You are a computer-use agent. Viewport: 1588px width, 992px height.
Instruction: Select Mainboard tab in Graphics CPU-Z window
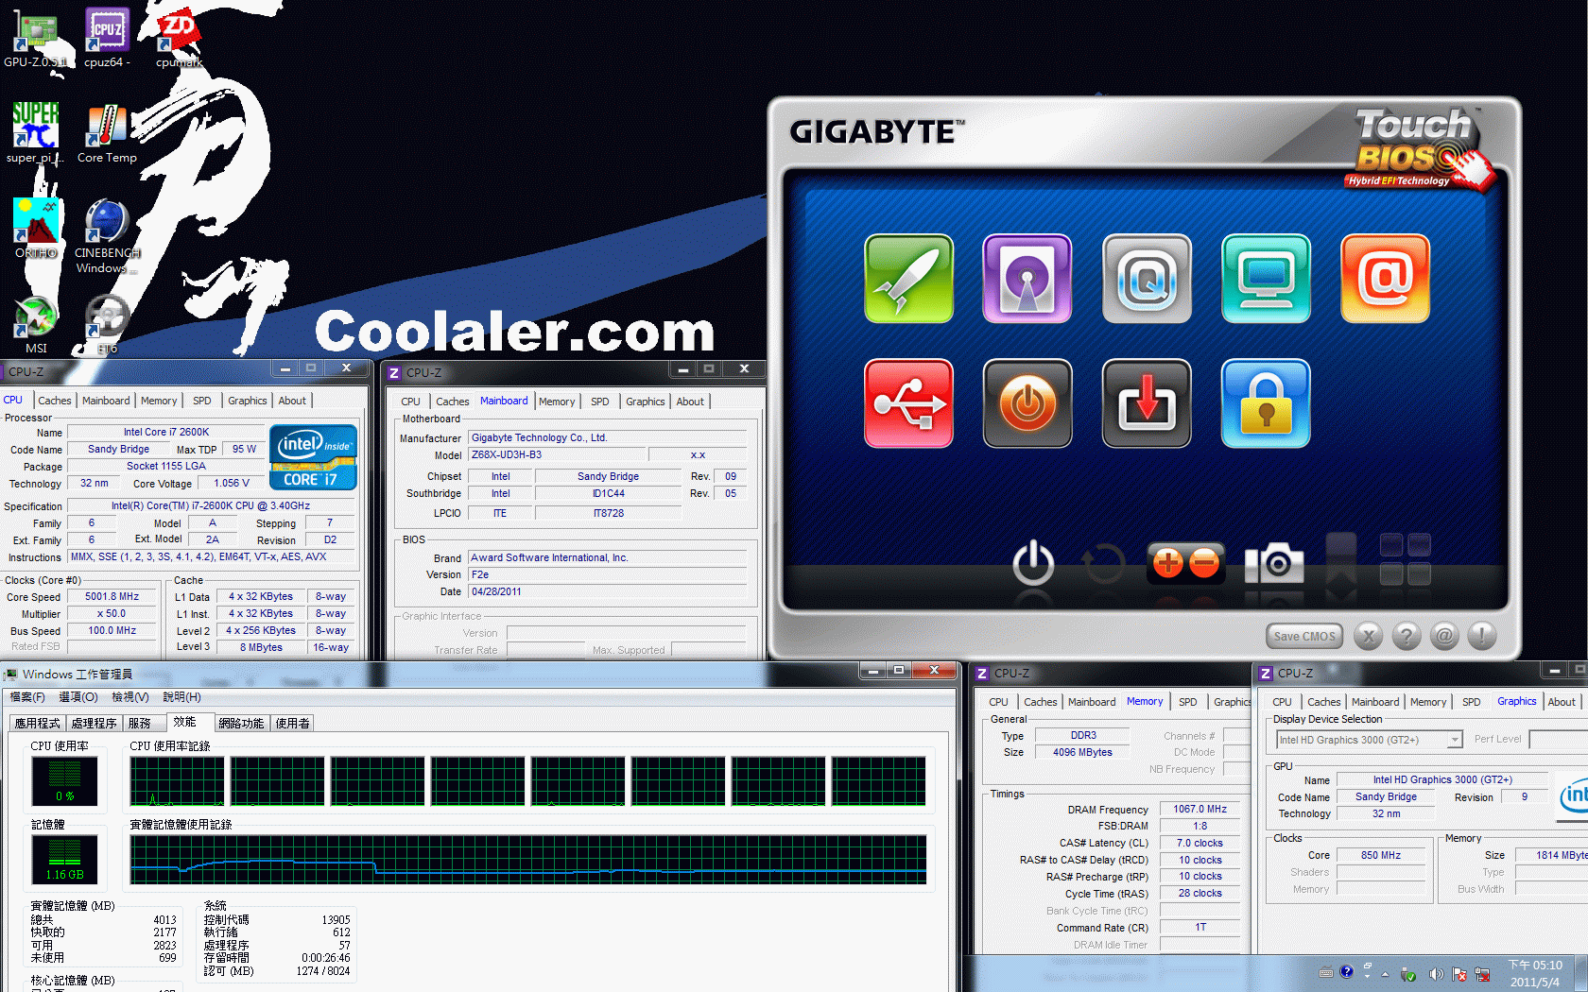(1375, 702)
